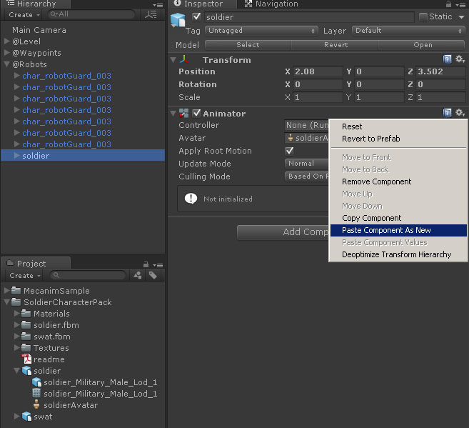This screenshot has width=469, height=428.
Task: Click the Hierarchy search filter icon button
Action: click(x=151, y=14)
